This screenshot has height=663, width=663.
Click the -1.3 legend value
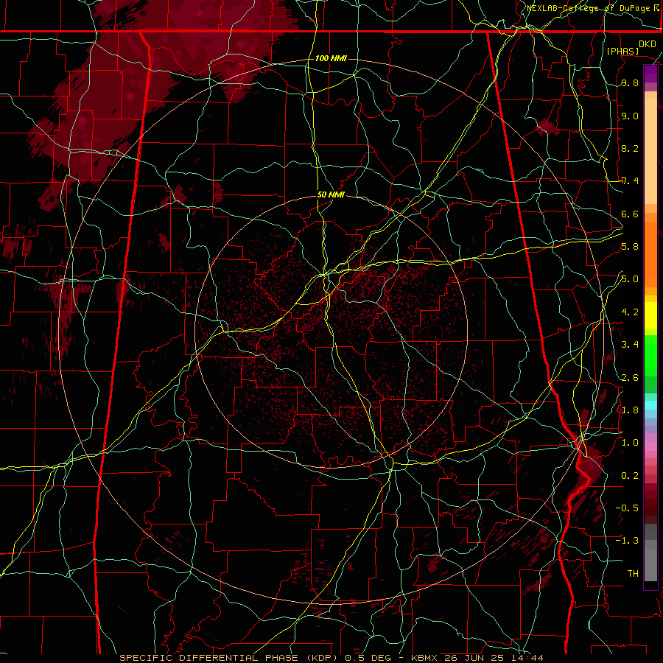point(627,541)
